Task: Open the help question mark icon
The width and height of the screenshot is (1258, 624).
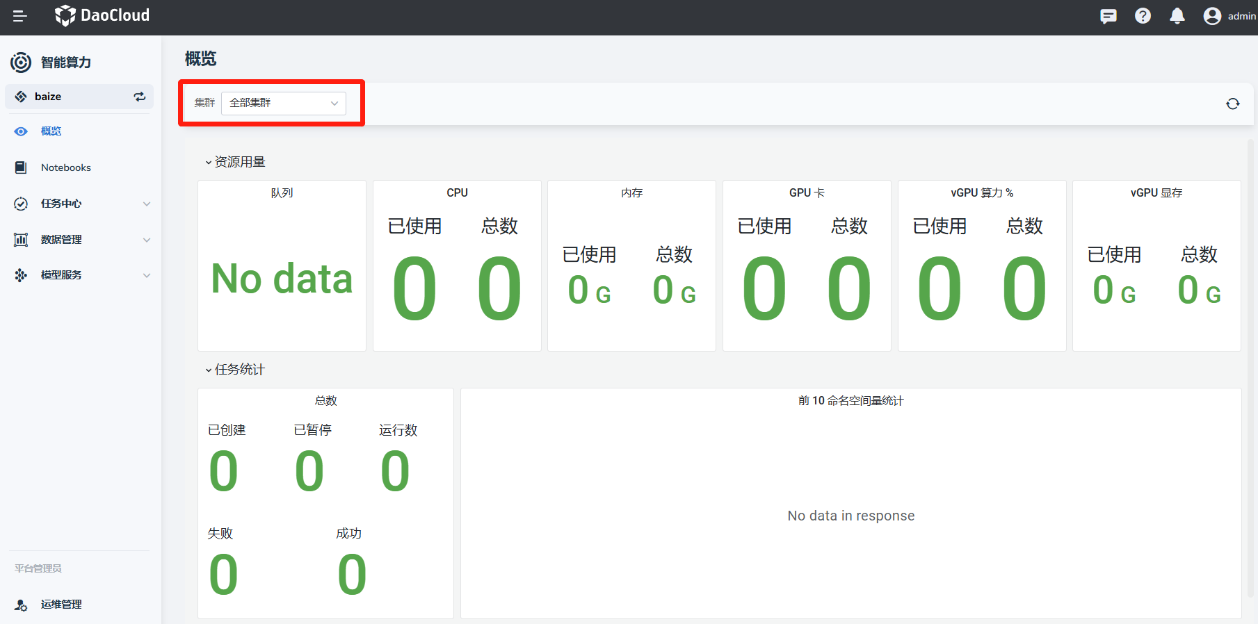Action: tap(1143, 15)
